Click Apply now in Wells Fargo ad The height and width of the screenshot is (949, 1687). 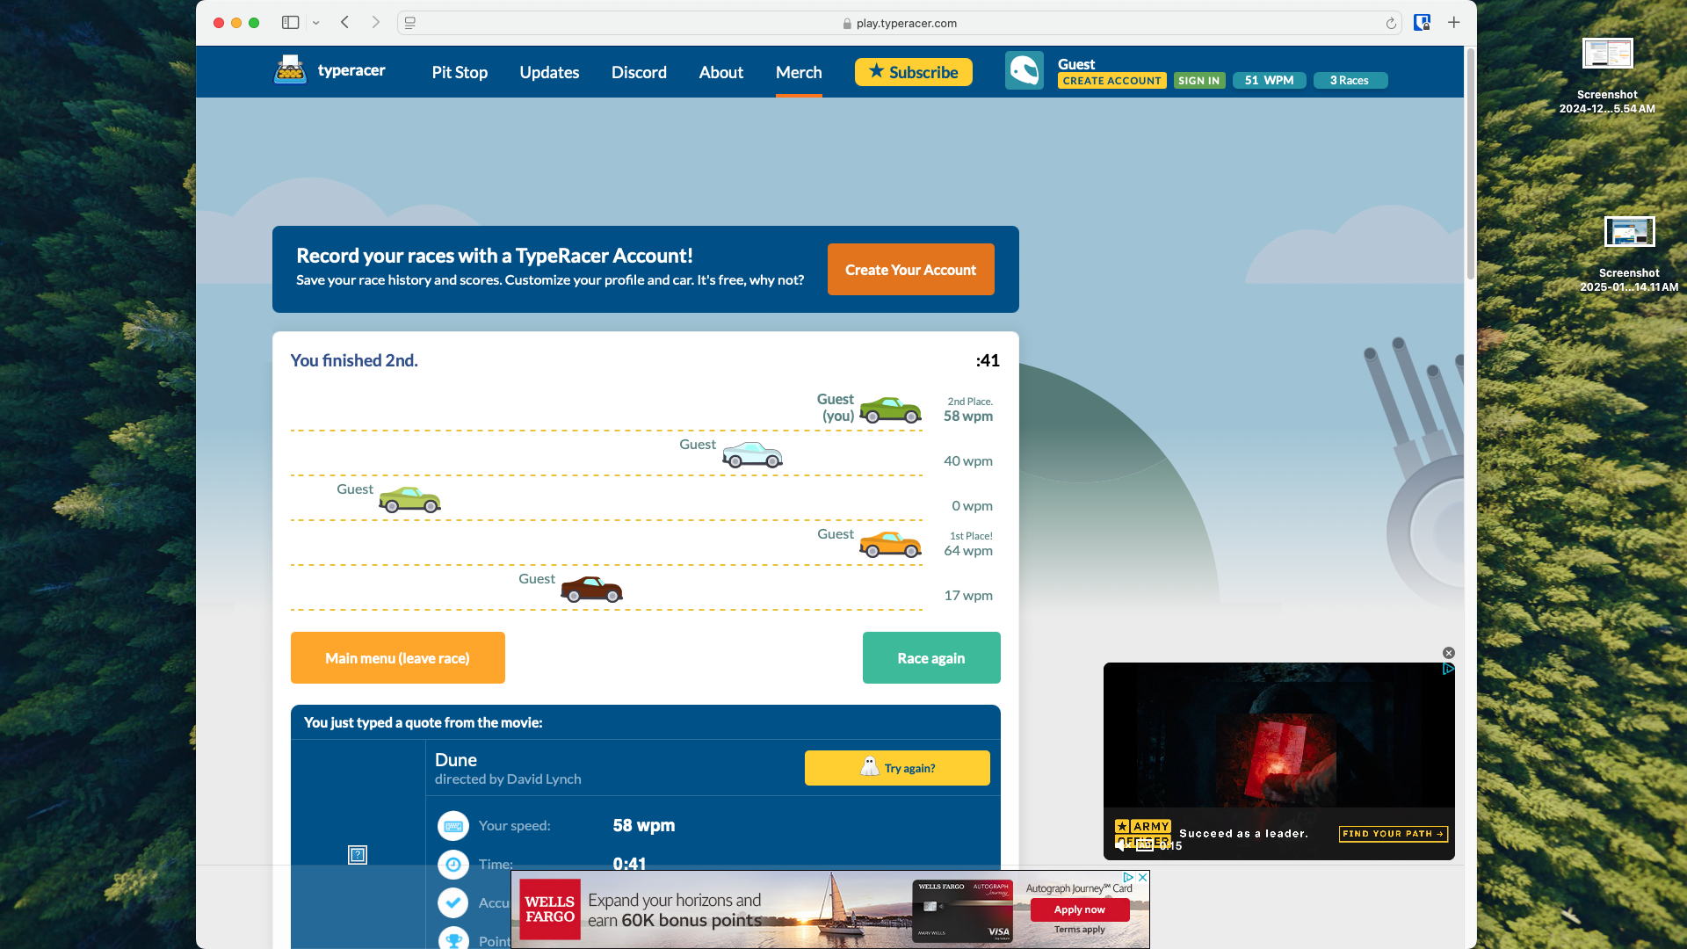[x=1080, y=909]
